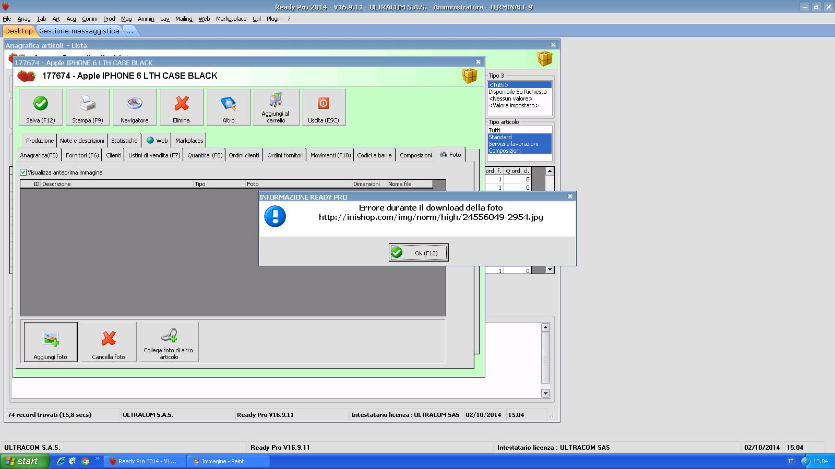Switch to the Anagrafica(F5) tab

coord(39,155)
